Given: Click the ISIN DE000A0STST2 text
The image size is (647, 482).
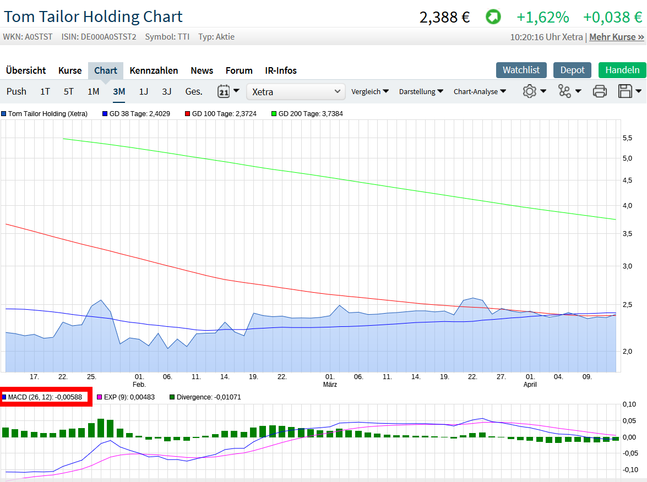Looking at the screenshot, I should [x=99, y=37].
